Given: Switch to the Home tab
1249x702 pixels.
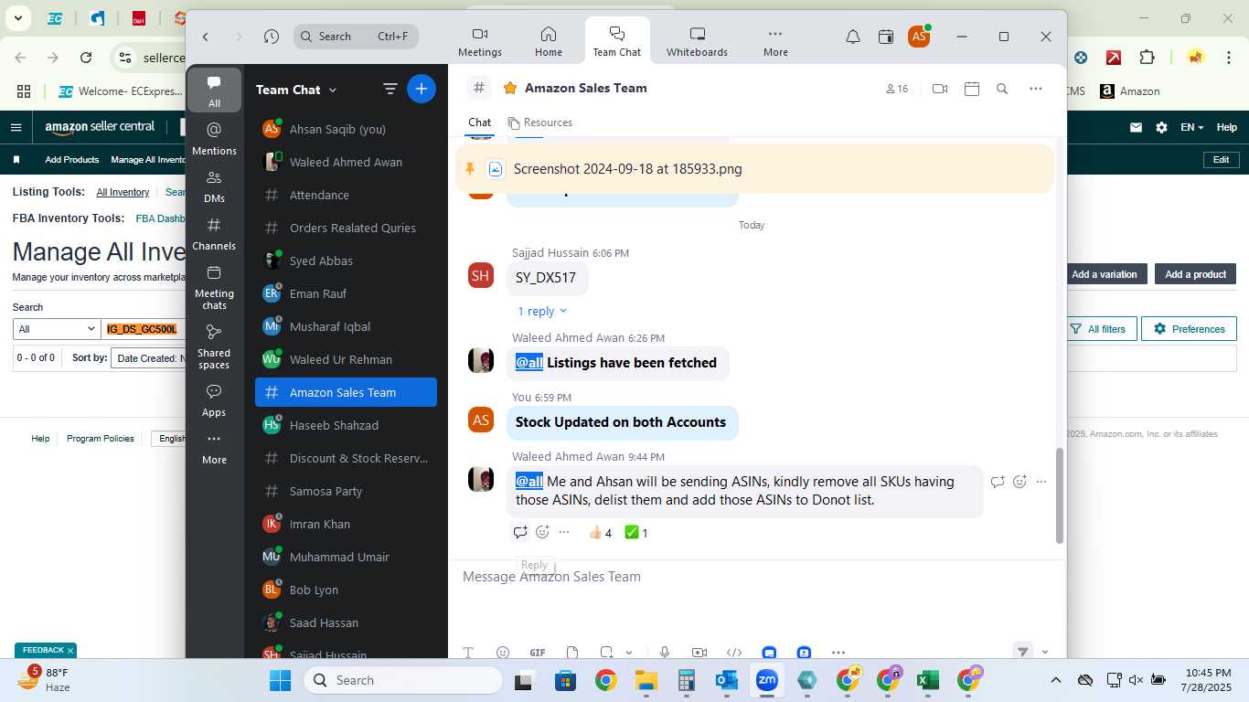Looking at the screenshot, I should 549,42.
